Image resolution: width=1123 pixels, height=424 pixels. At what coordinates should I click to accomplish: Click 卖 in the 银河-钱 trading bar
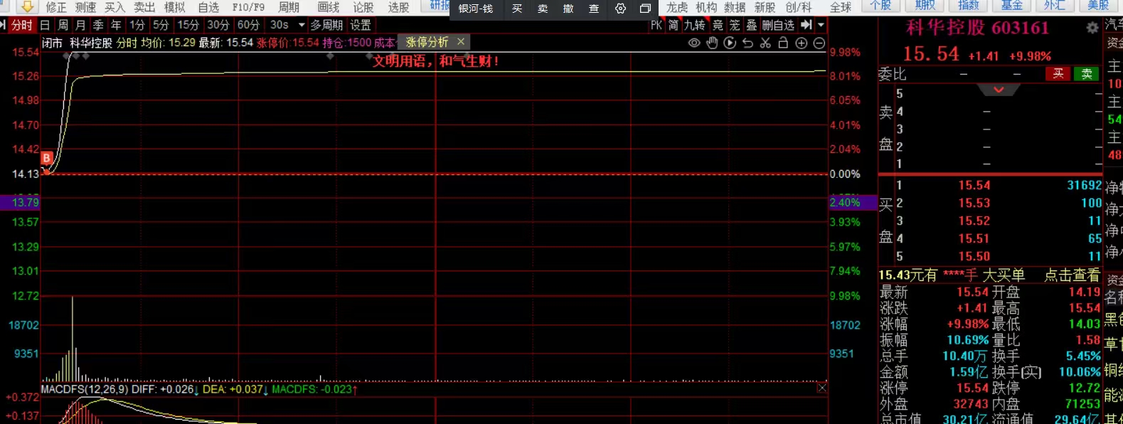tap(543, 9)
